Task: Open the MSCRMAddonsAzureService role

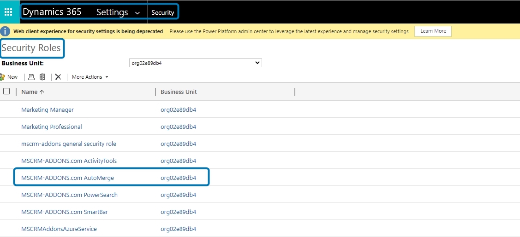Action: point(59,229)
